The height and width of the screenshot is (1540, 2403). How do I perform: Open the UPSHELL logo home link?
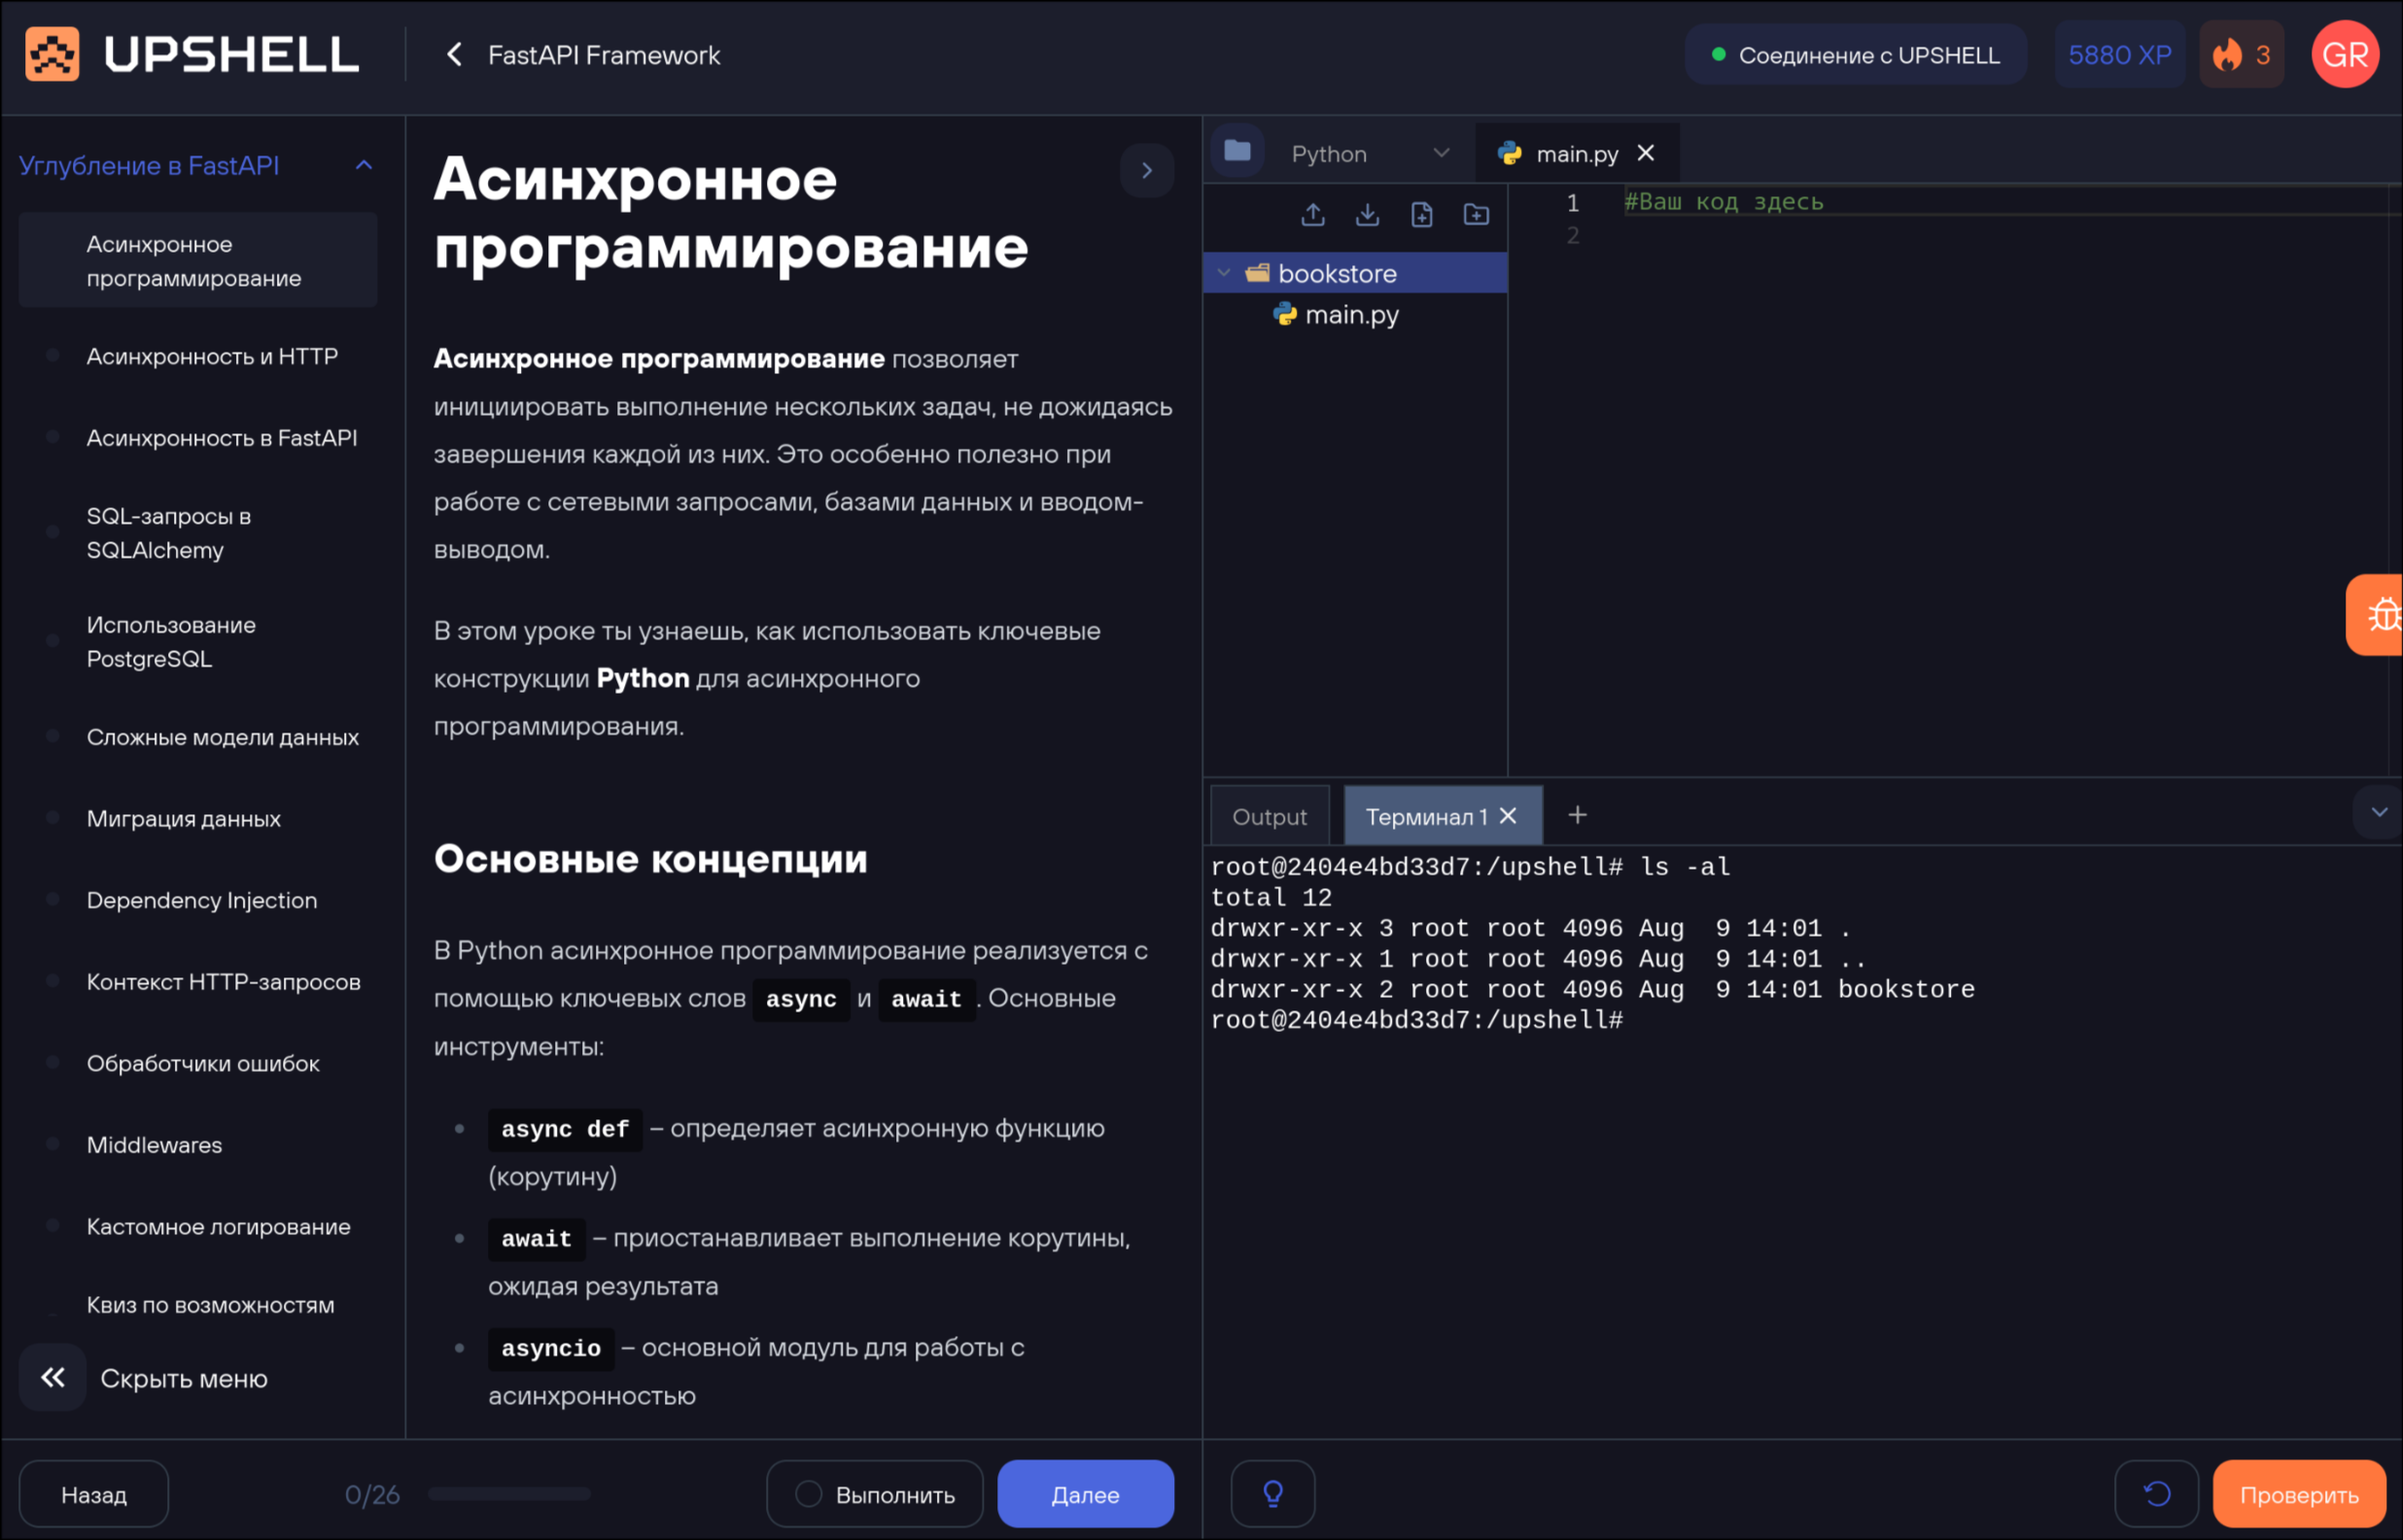[x=192, y=54]
